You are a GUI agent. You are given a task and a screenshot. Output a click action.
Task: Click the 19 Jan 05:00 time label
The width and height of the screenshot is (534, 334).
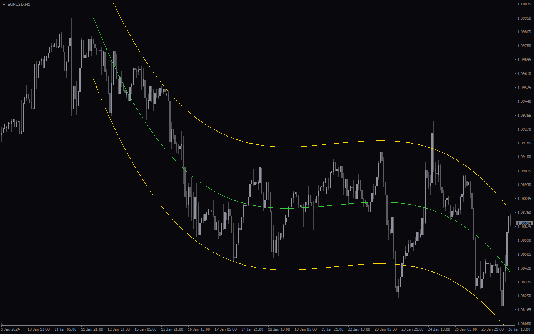click(x=306, y=329)
